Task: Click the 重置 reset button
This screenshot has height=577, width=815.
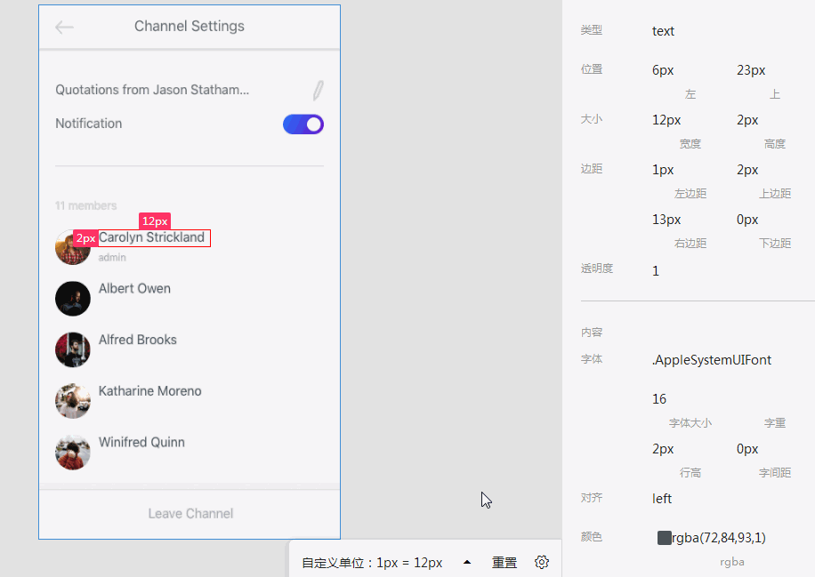Action: coord(504,563)
